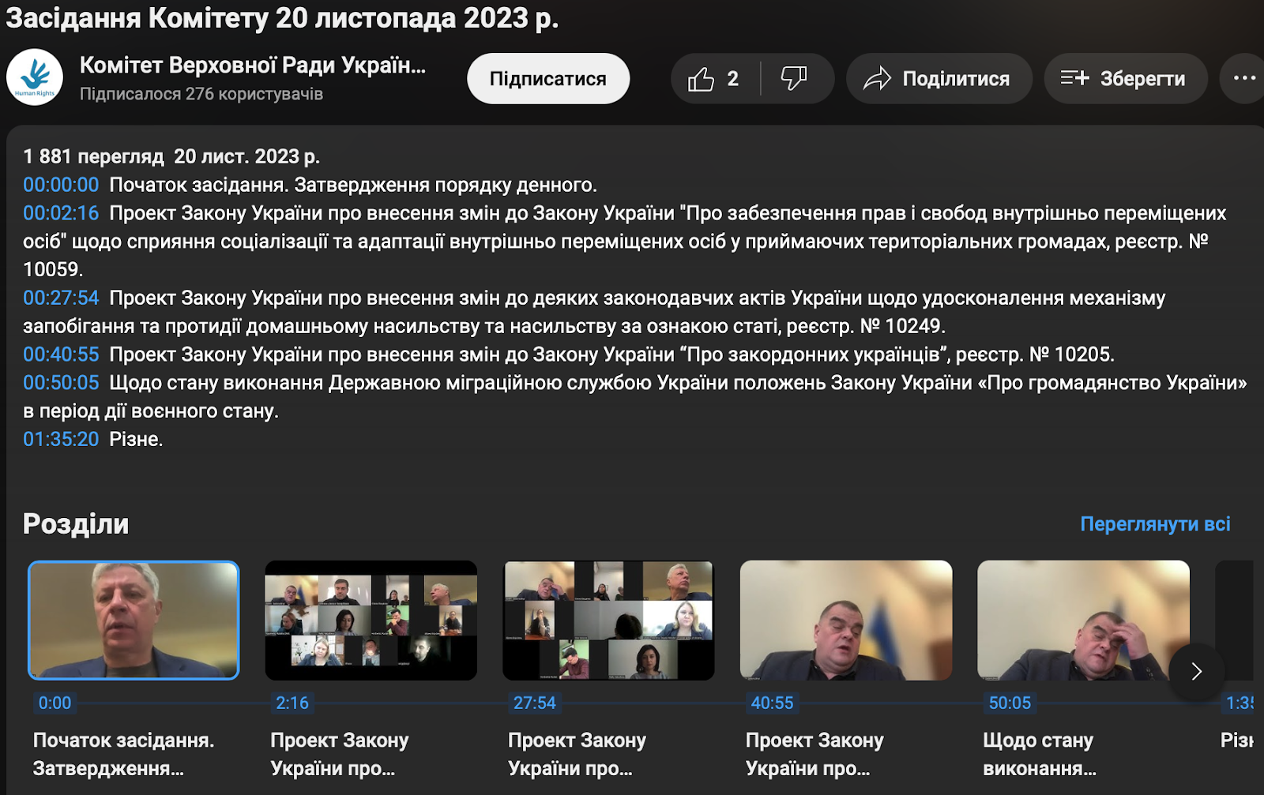This screenshot has height=795, width=1264.
Task: Jump to timestamp 01:35:20 in description
Action: pyautogui.click(x=61, y=439)
